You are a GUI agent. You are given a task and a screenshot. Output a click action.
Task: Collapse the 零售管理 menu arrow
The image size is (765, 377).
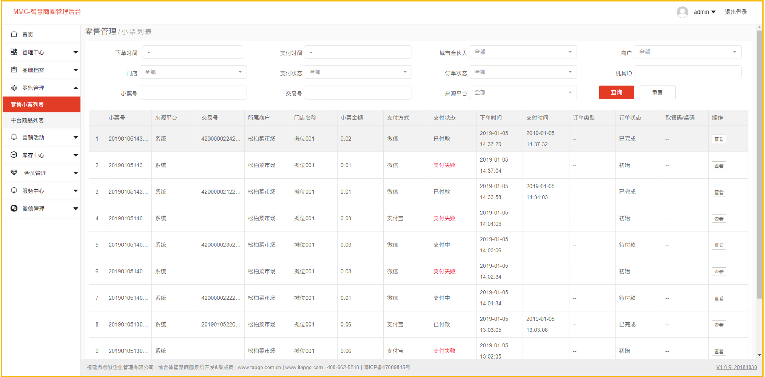[x=76, y=88]
